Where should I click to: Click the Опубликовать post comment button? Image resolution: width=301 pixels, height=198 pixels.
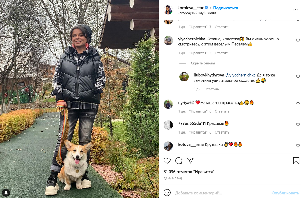[285, 193]
